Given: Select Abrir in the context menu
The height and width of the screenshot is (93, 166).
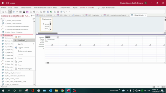Looking at the screenshot, I should pos(24,37).
